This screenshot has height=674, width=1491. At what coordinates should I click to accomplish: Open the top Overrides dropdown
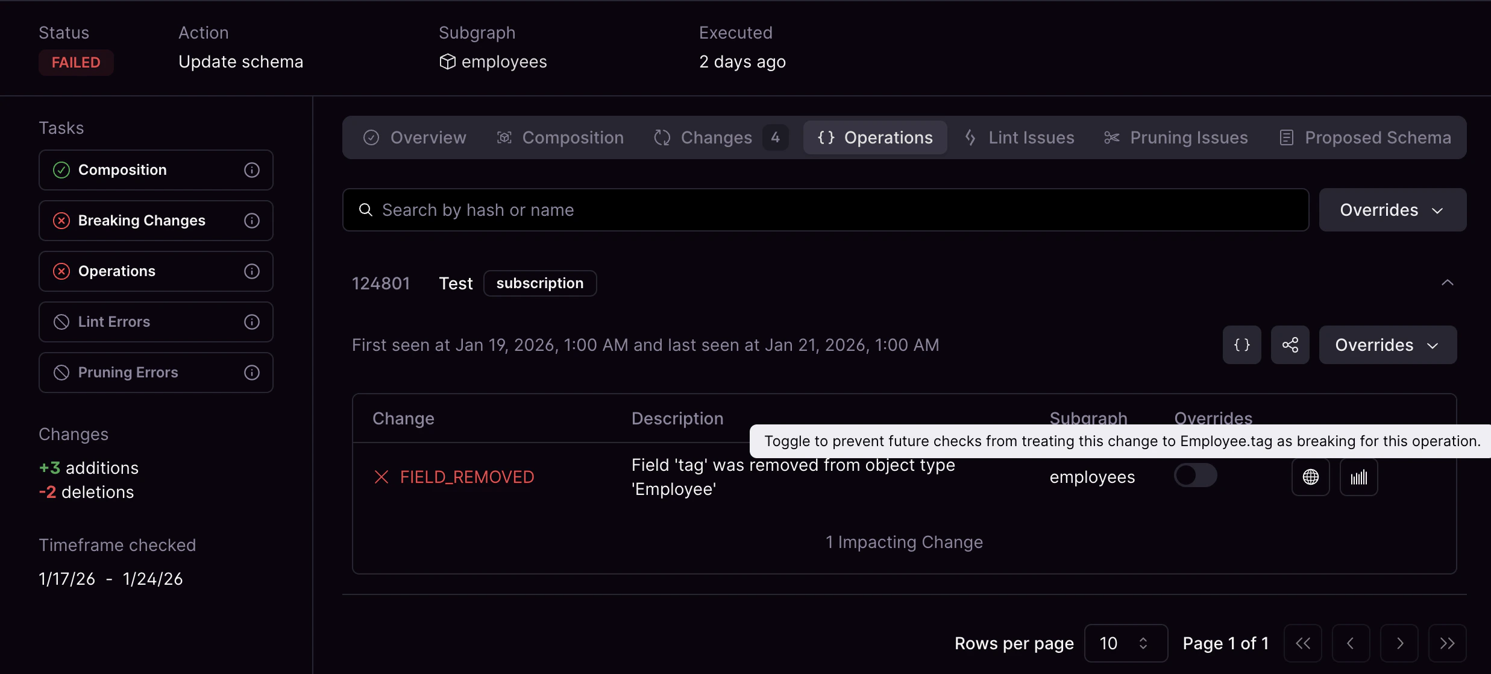click(x=1392, y=209)
